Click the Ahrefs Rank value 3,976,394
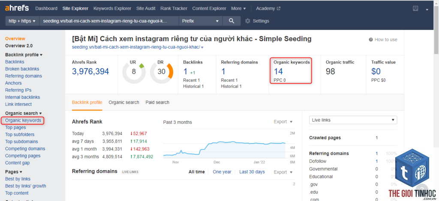 (x=90, y=72)
